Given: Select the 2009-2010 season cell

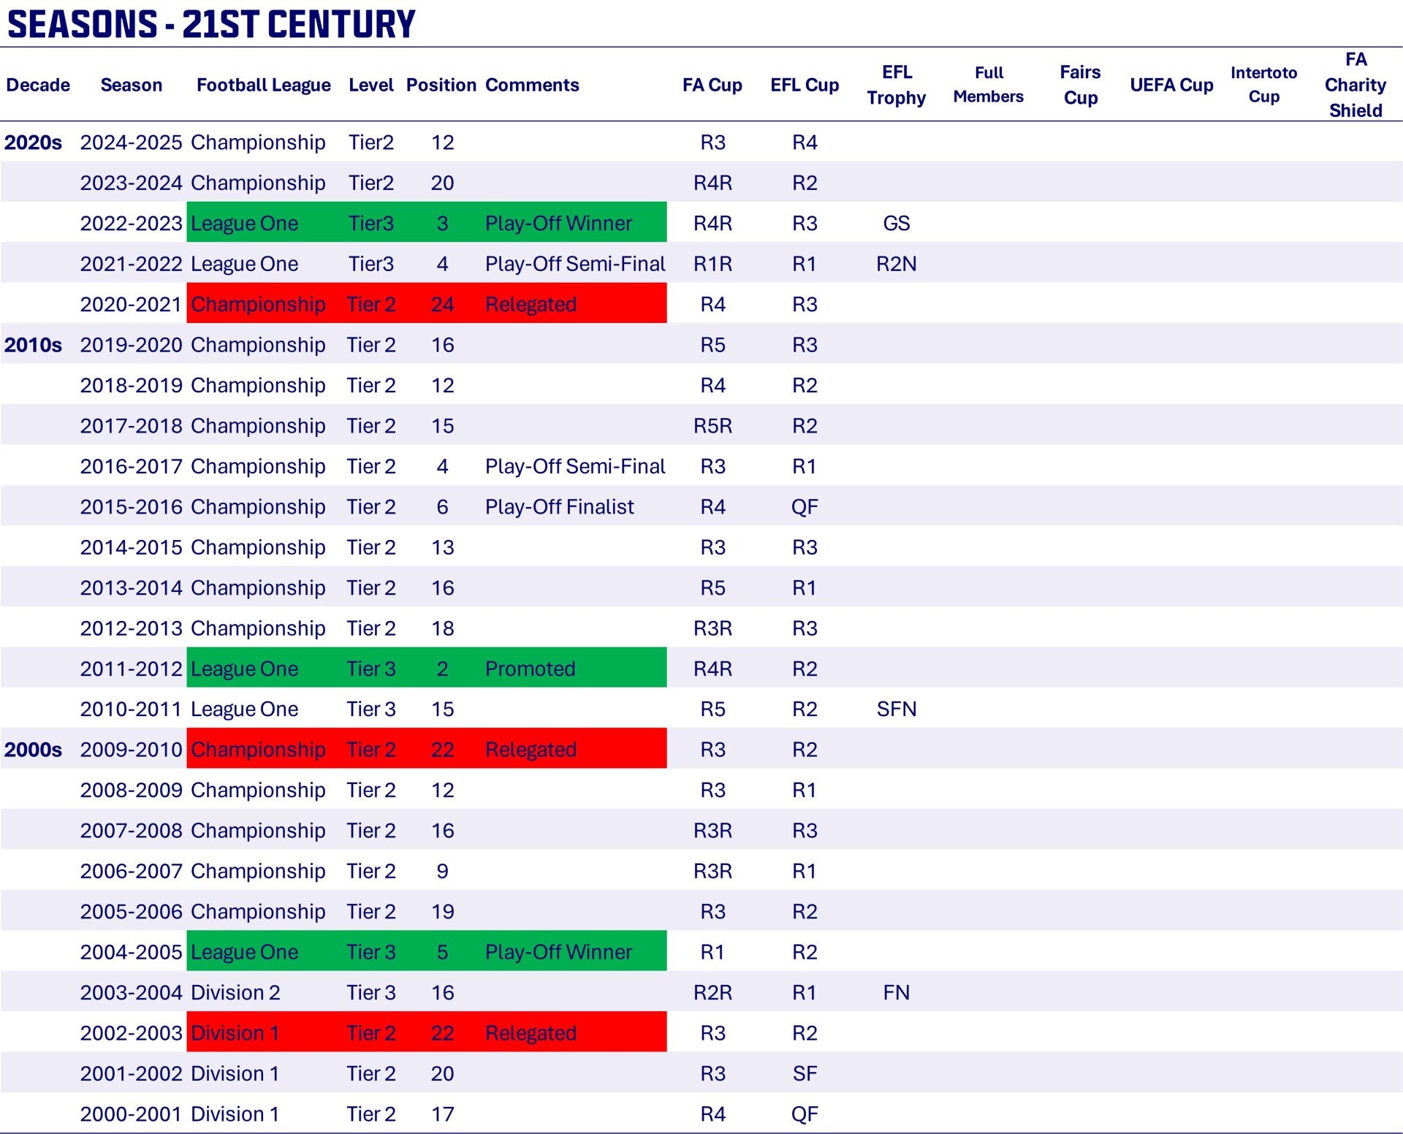Looking at the screenshot, I should point(132,749).
